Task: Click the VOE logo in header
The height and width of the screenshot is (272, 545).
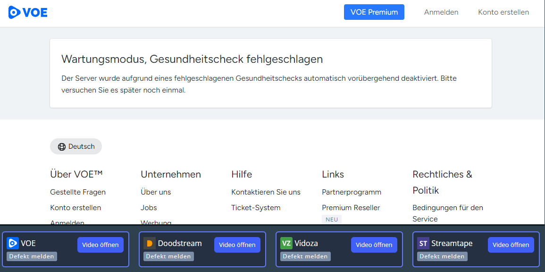Action: pos(28,12)
